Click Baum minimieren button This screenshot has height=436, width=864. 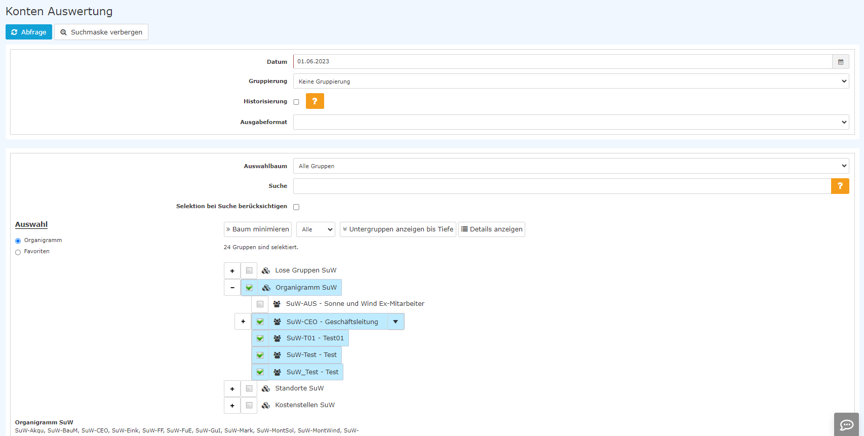click(258, 229)
